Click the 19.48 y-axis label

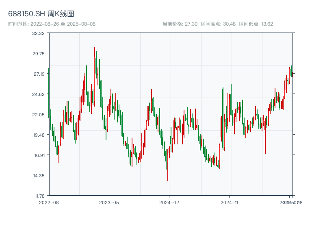coord(39,135)
